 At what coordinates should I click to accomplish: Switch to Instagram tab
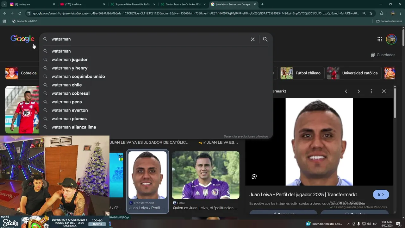coord(32,4)
